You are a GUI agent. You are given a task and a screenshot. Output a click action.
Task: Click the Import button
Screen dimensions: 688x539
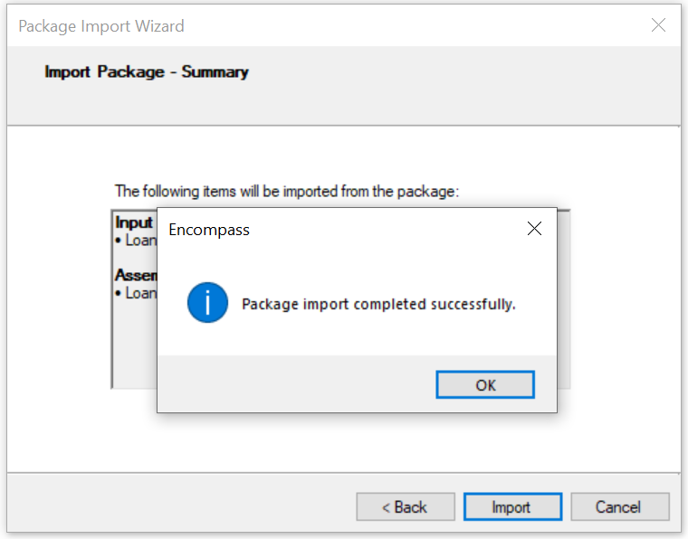pos(512,506)
